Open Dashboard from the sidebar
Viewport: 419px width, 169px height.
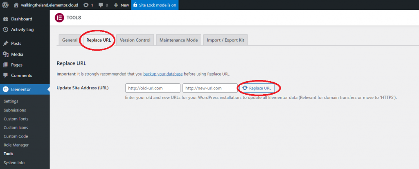(21, 19)
